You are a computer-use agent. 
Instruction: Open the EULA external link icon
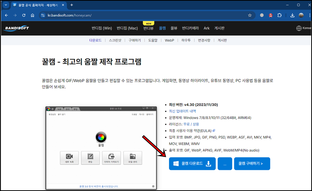(x=214, y=131)
